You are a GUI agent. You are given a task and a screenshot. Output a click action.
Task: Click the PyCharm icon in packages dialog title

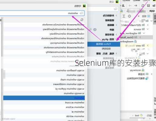(84, 6)
